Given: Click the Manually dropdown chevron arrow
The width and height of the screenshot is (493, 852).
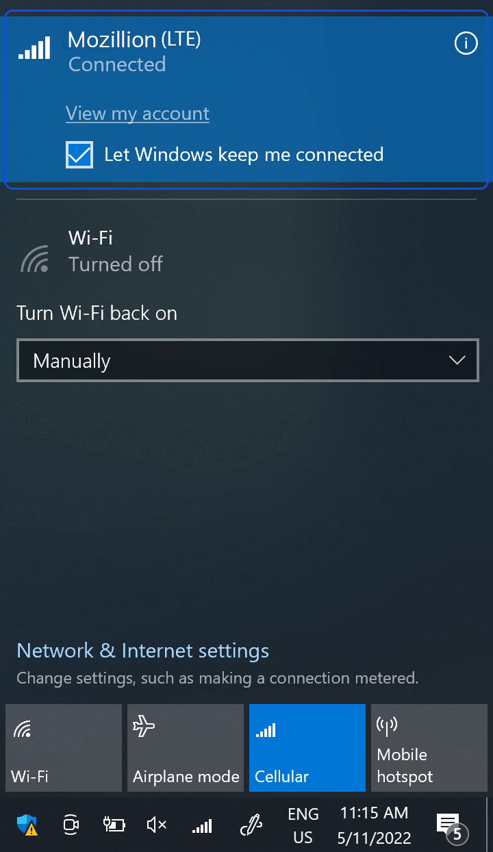Looking at the screenshot, I should (457, 360).
